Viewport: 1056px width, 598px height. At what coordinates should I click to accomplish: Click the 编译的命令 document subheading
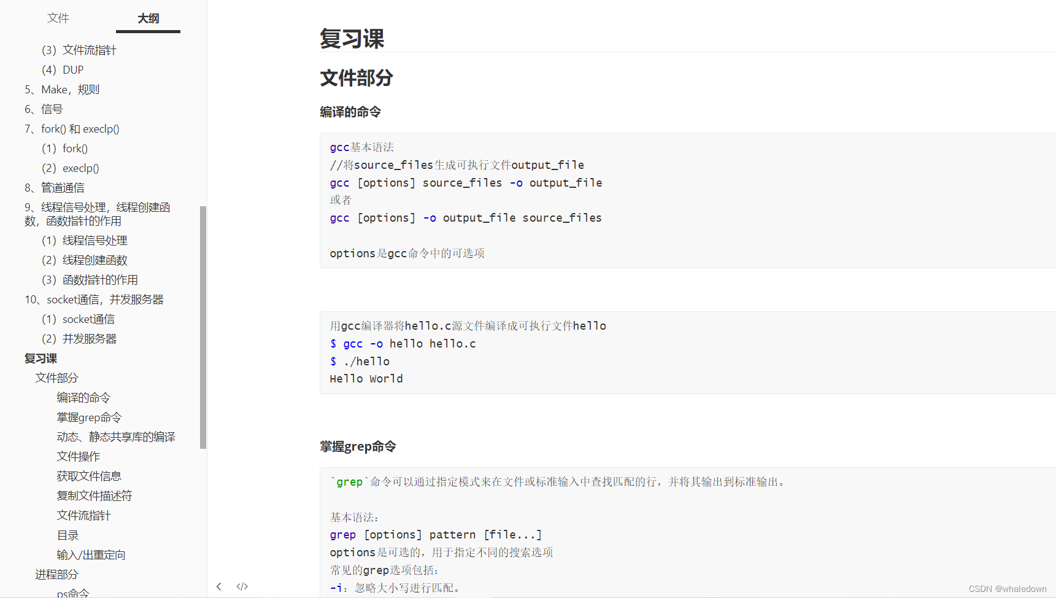pyautogui.click(x=350, y=112)
